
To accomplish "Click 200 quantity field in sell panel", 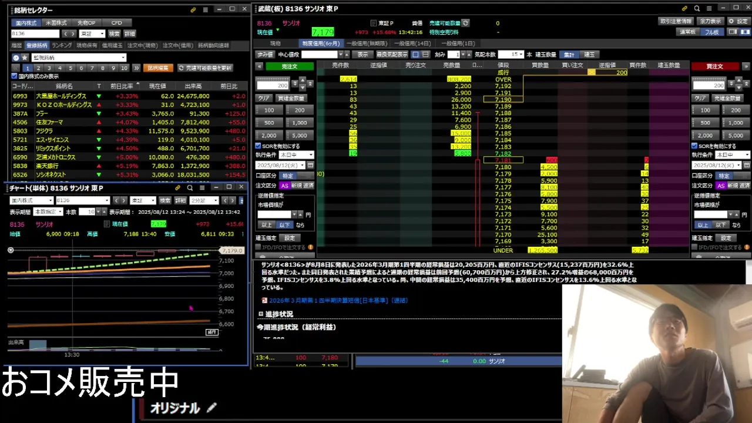I will tap(273, 86).
